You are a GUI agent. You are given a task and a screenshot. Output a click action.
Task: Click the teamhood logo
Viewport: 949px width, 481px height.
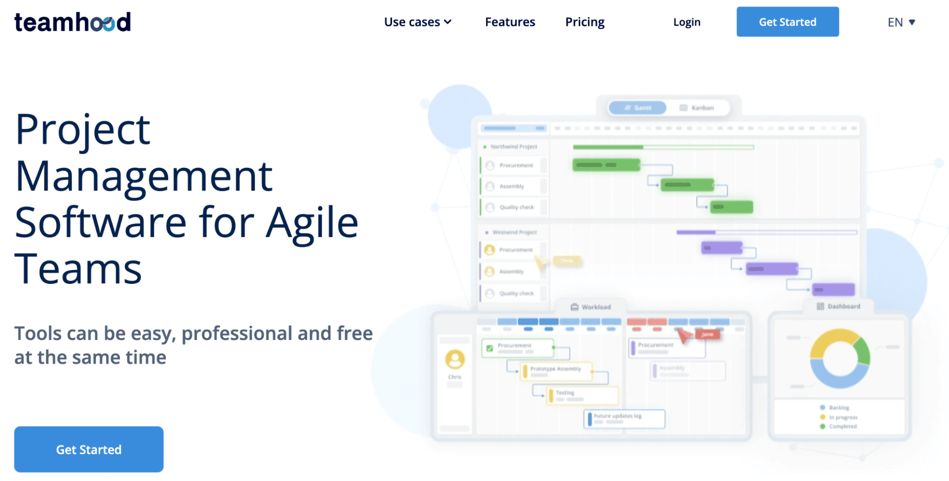pos(72,22)
